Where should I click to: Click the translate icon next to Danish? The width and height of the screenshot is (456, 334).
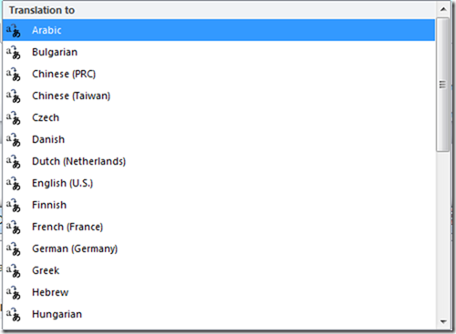pyautogui.click(x=14, y=140)
